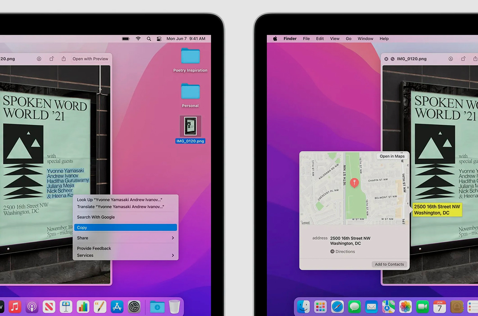Open Numbers from the dock
478x316 pixels.
83,306
